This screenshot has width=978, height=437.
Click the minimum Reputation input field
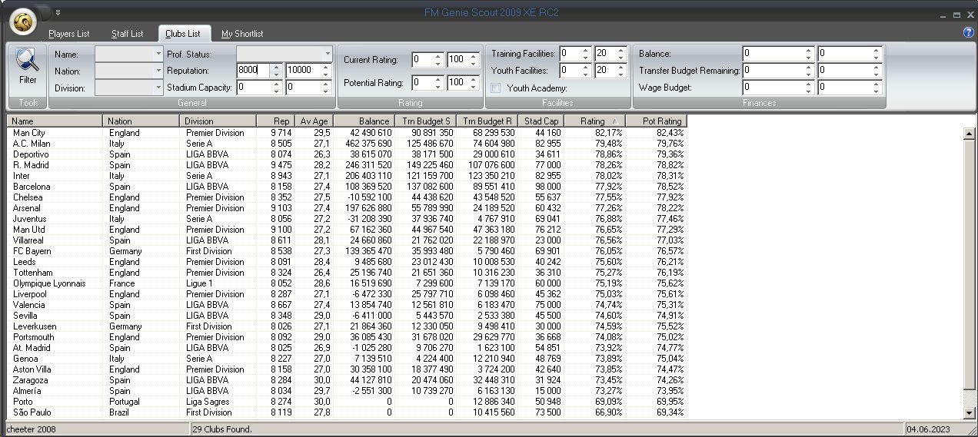[x=253, y=71]
